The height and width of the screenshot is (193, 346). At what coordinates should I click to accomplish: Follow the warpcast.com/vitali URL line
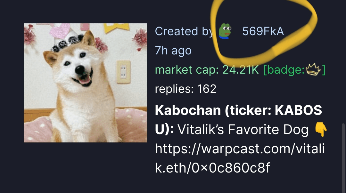[x=240, y=149]
